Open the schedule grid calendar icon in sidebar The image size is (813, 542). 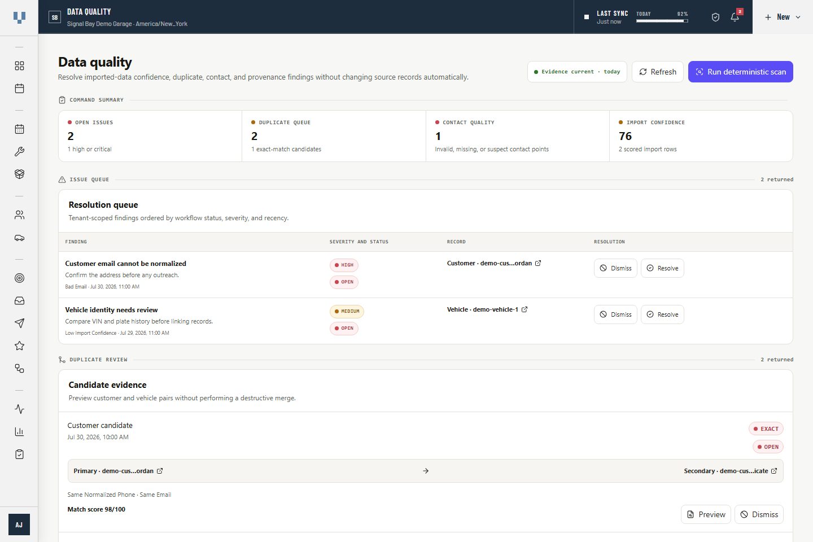[x=19, y=129]
